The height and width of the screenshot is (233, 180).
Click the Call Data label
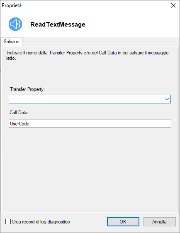pos(19,113)
